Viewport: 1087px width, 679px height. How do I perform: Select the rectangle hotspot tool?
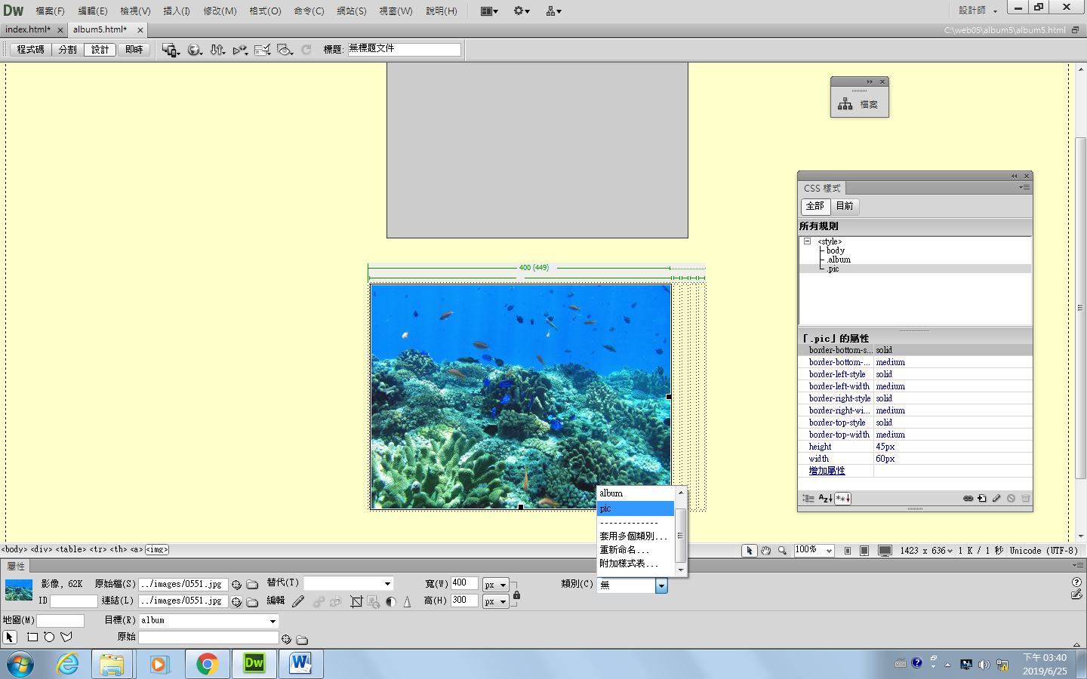[x=32, y=638]
